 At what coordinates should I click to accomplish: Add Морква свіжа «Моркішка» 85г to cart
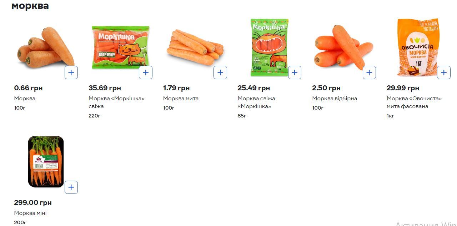295,72
